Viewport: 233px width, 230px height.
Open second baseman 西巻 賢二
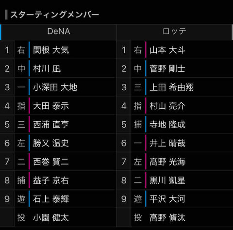pyautogui.click(x=51, y=162)
